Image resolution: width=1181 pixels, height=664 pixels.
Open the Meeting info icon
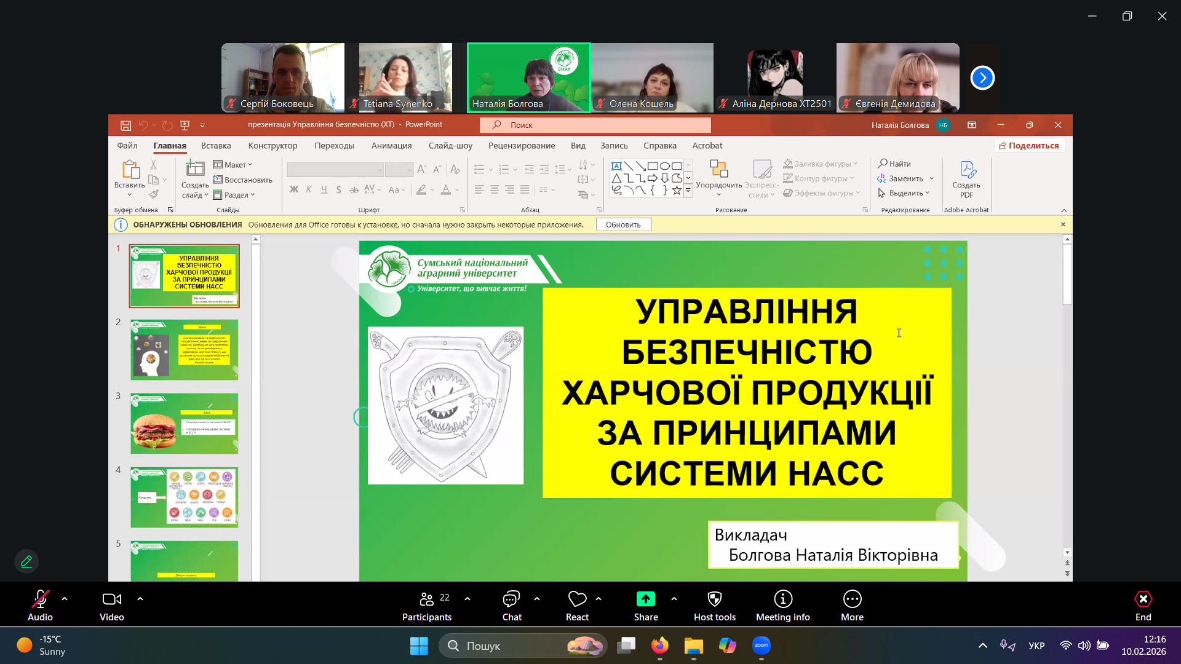[x=782, y=599]
